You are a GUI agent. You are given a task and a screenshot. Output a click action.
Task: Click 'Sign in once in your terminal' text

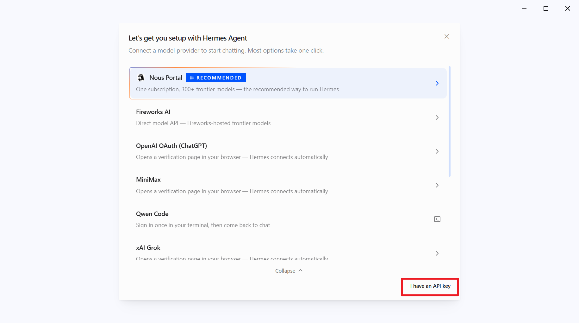pos(203,225)
